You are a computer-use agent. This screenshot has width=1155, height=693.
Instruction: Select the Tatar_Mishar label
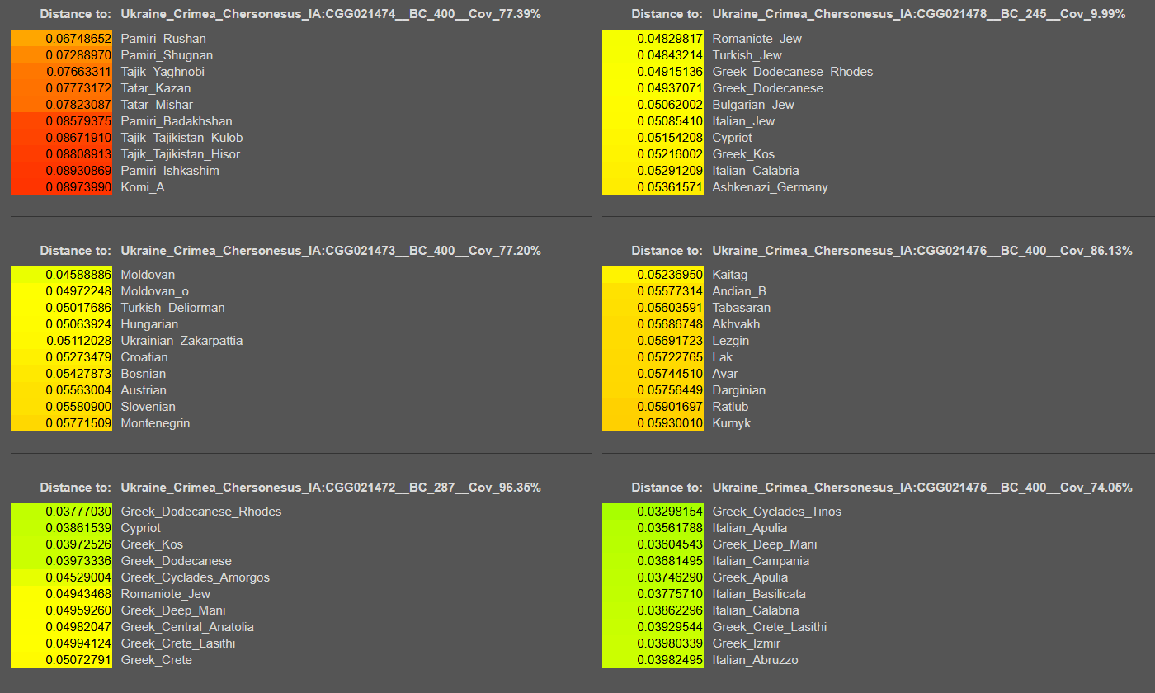(157, 105)
